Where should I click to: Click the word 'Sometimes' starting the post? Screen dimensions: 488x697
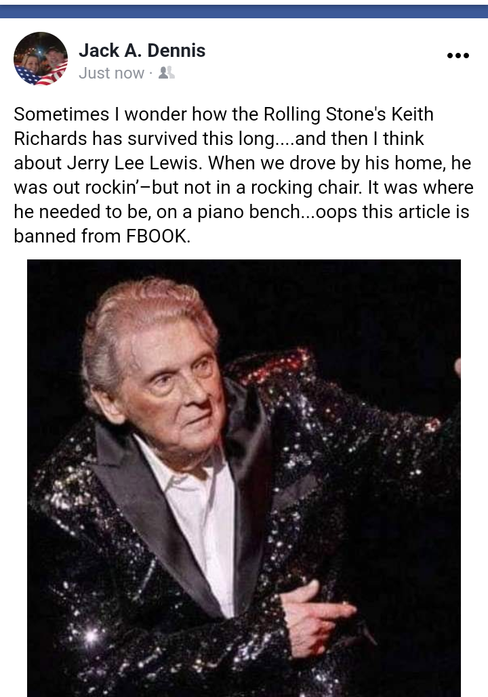pos(62,114)
